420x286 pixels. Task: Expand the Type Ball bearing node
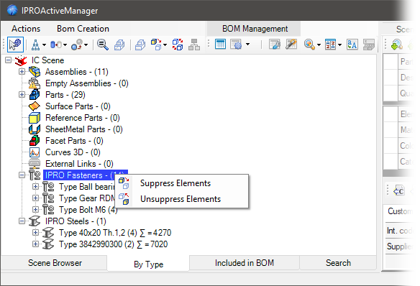tap(35, 187)
